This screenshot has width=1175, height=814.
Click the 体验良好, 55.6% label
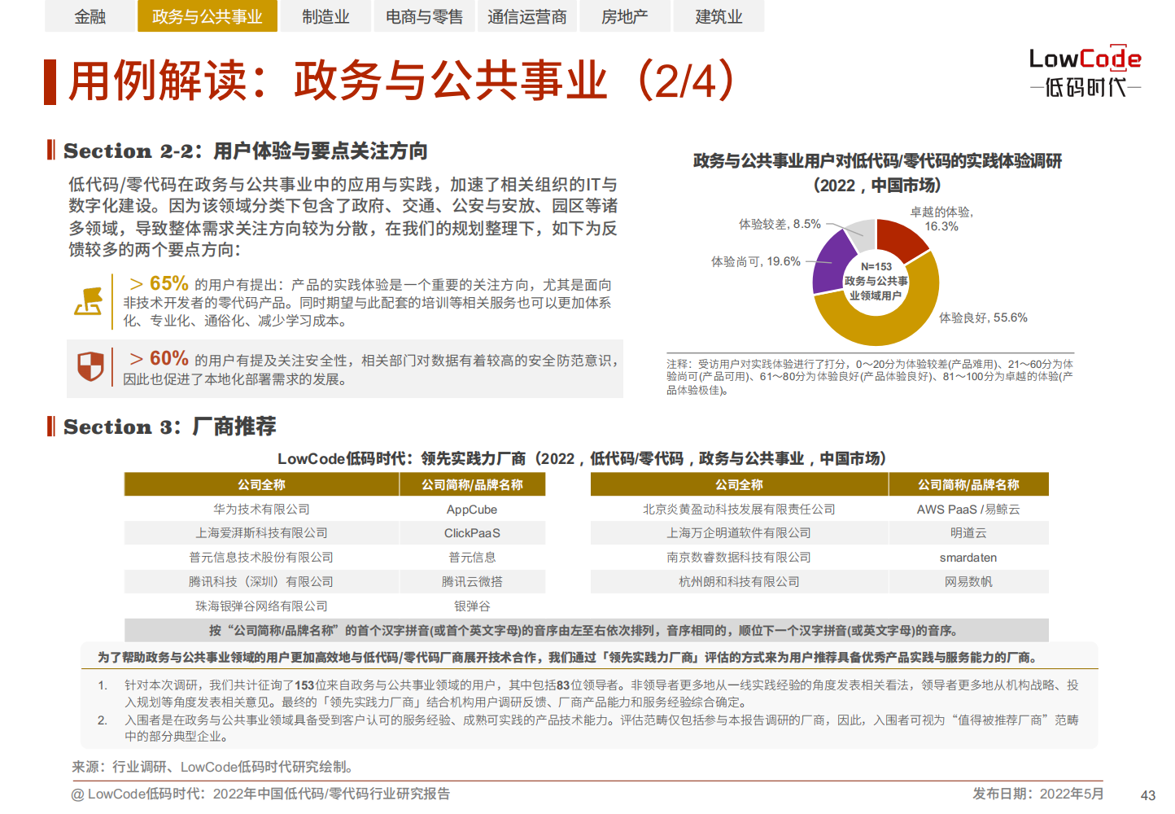pos(983,317)
